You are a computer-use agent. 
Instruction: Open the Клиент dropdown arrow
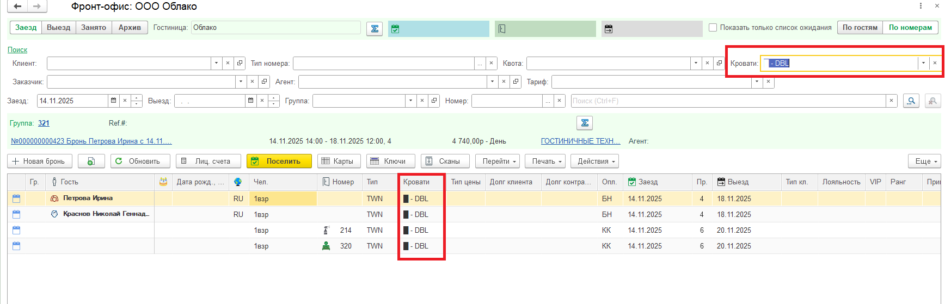[x=216, y=63]
